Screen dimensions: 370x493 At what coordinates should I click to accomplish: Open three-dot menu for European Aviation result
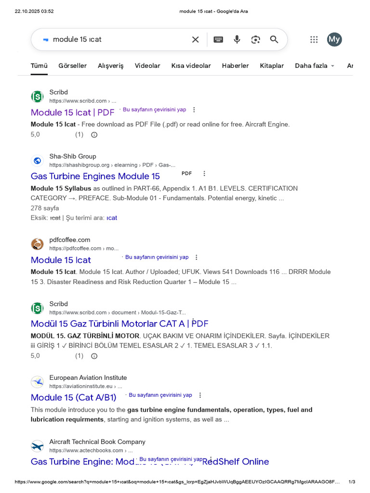coord(200,395)
